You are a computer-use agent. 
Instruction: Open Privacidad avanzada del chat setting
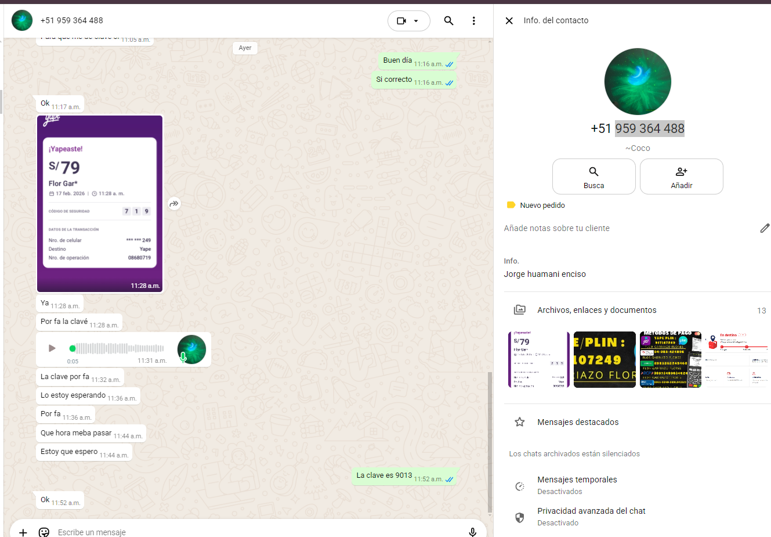click(x=591, y=516)
